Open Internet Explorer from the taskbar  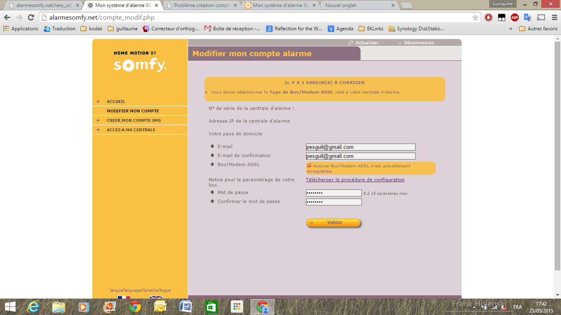point(33,307)
